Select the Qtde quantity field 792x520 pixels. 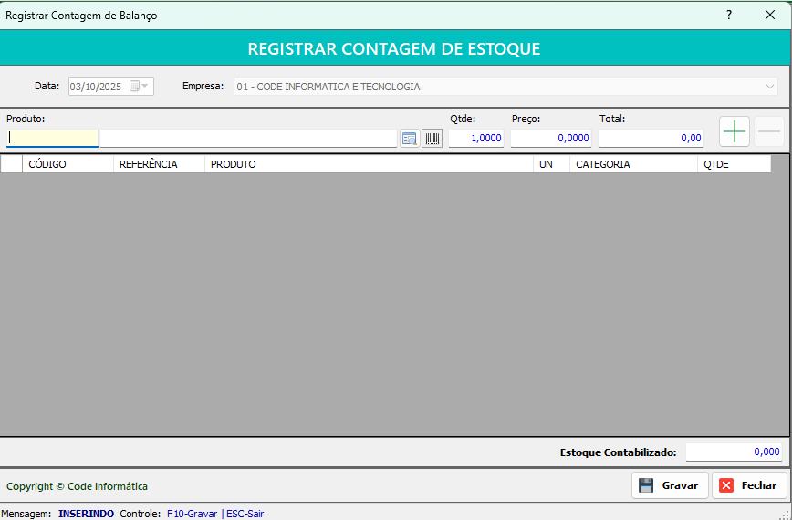point(476,138)
